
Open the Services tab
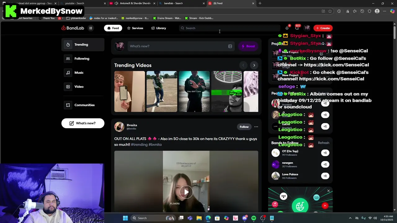[135, 28]
